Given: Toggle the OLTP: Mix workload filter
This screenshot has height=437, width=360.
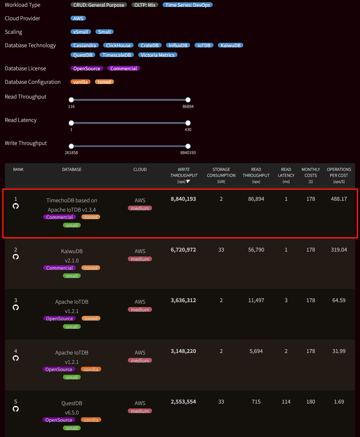Looking at the screenshot, I should (x=145, y=5).
